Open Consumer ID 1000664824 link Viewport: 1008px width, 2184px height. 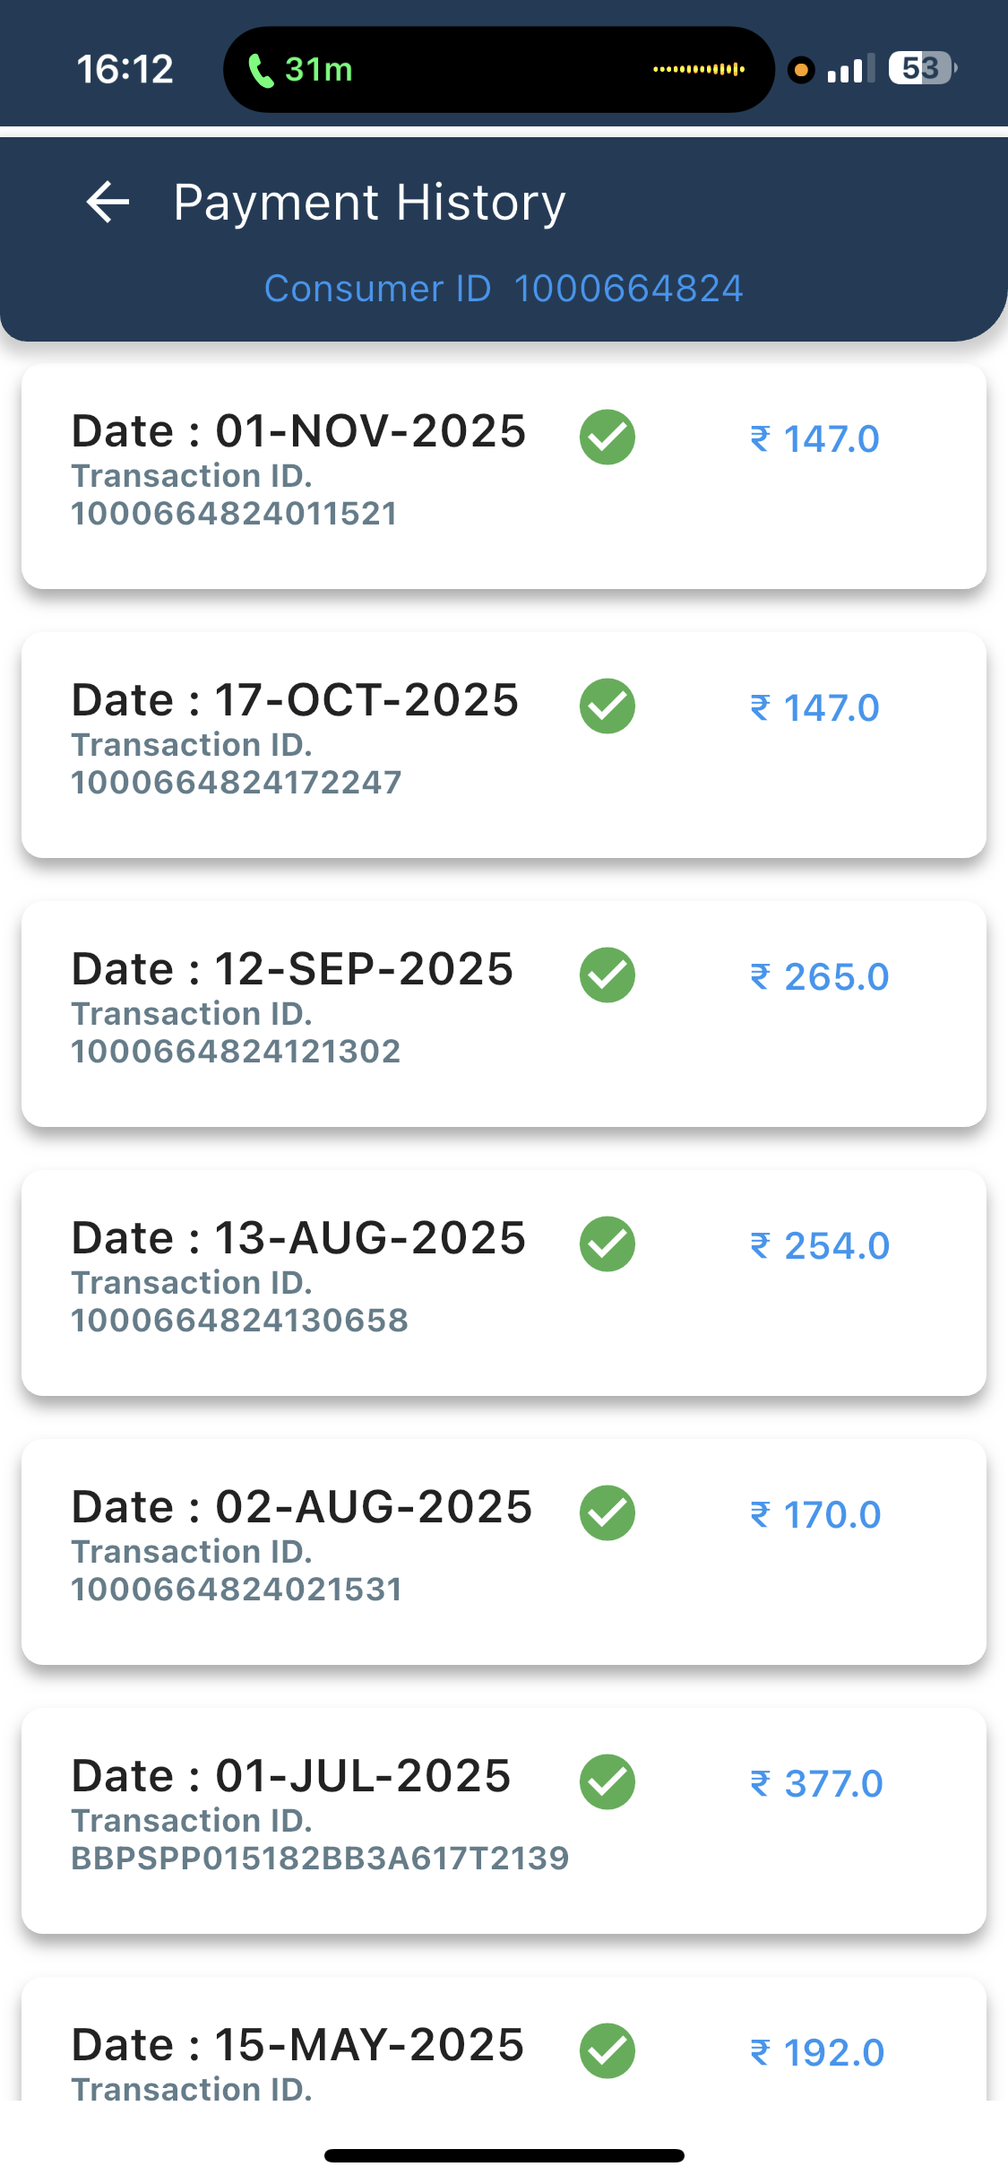coord(504,289)
